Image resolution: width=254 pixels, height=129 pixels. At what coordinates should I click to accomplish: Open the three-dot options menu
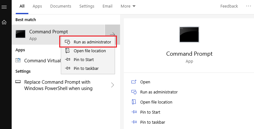pyautogui.click(x=249, y=6)
